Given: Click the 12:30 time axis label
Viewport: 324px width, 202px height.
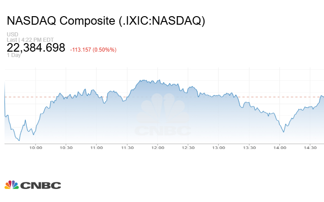Looking at the screenshot, I should pyautogui.click(x=188, y=147).
